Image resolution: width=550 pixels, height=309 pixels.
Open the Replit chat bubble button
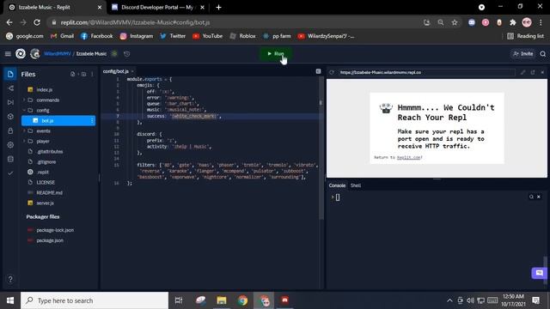coord(539,273)
